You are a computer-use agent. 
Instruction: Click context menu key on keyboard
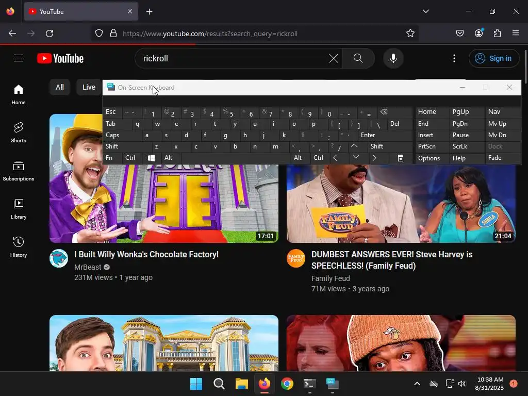pos(400,158)
